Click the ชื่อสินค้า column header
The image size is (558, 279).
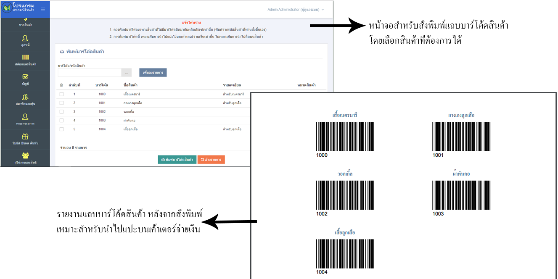[x=131, y=85]
